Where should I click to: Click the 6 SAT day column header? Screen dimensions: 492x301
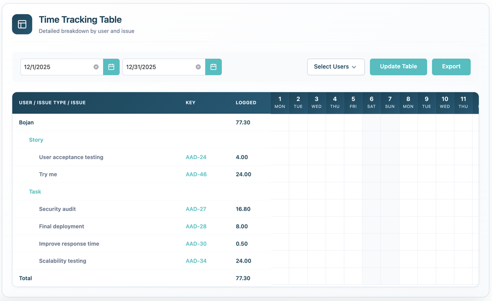372,102
